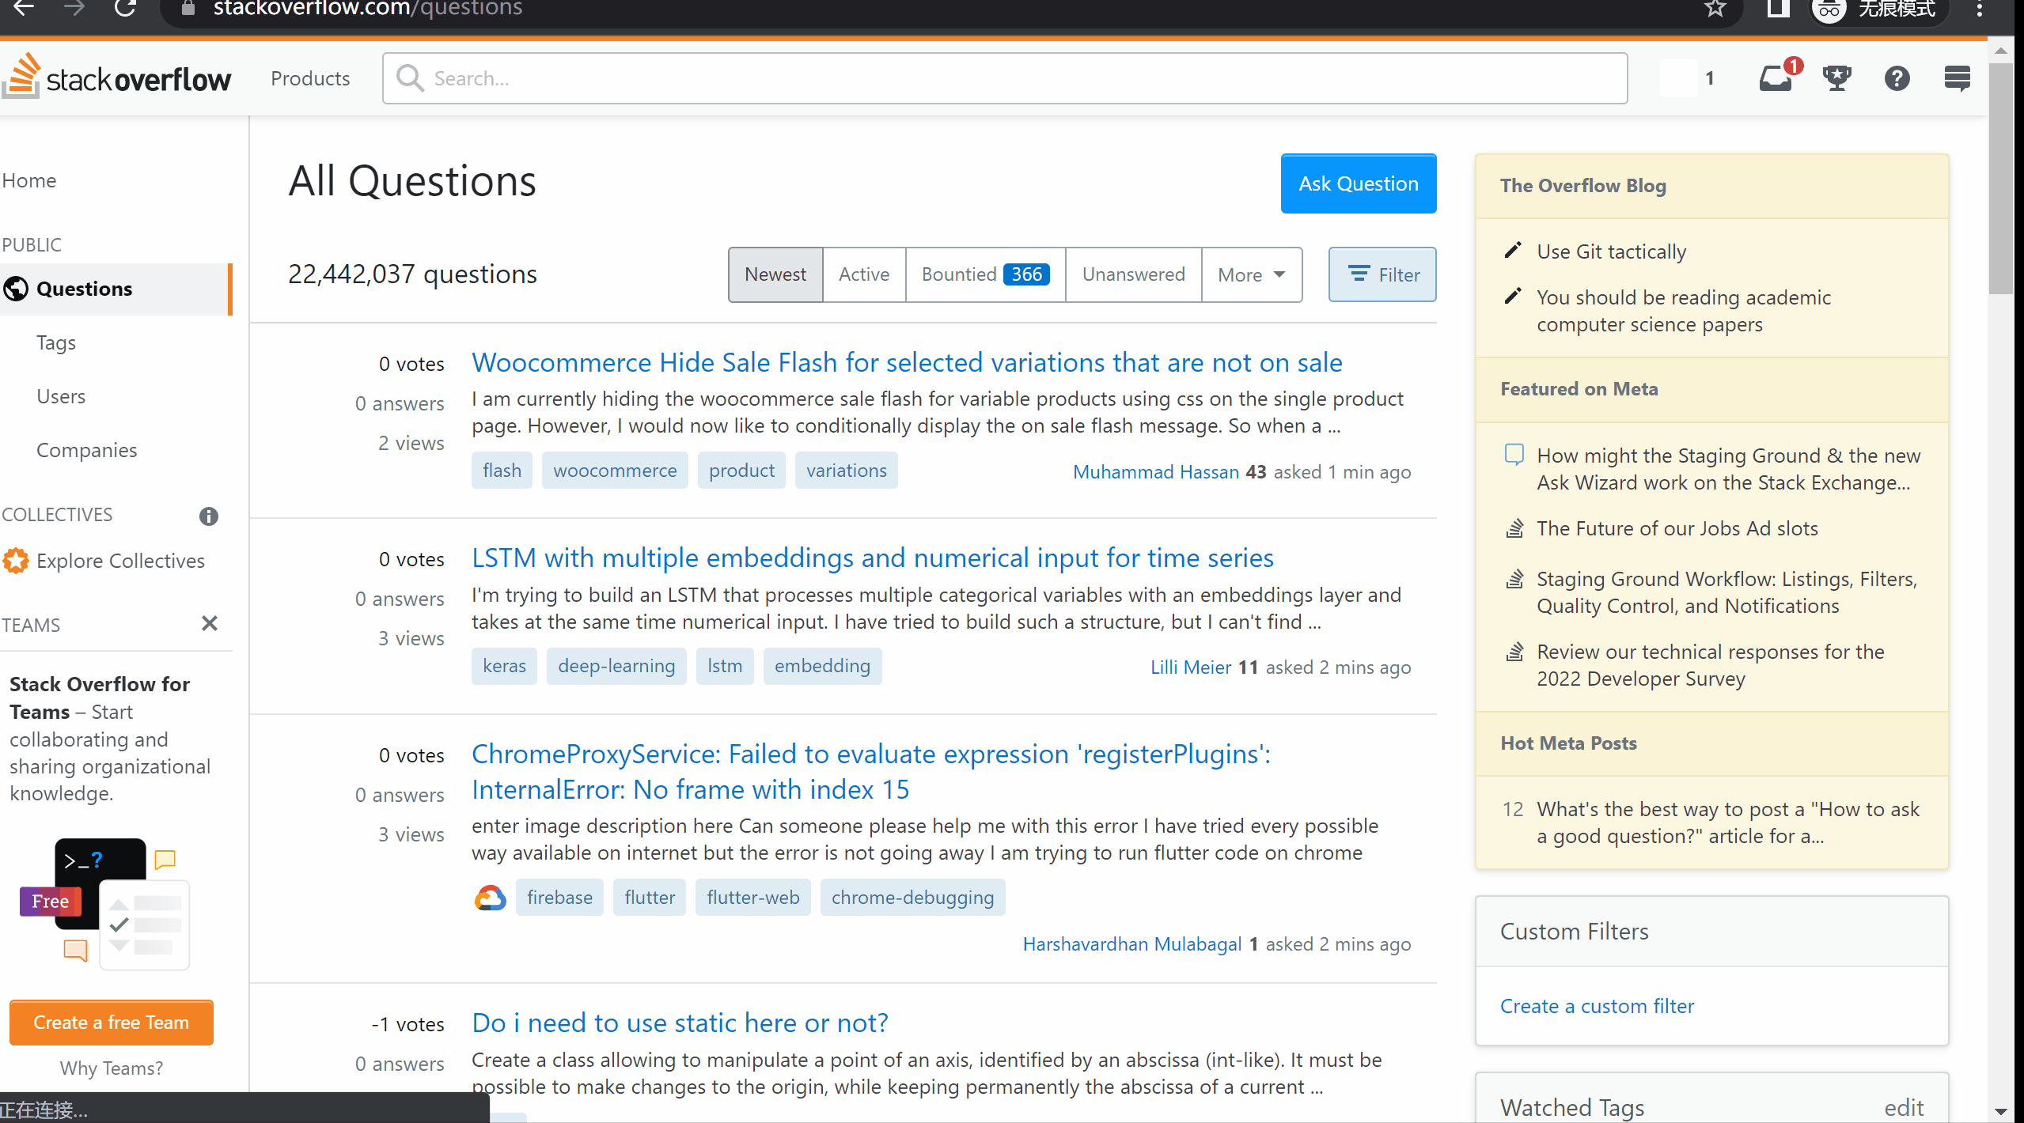Image resolution: width=2024 pixels, height=1123 pixels.
Task: Bookmark page with the star icon
Action: pyautogui.click(x=1715, y=9)
